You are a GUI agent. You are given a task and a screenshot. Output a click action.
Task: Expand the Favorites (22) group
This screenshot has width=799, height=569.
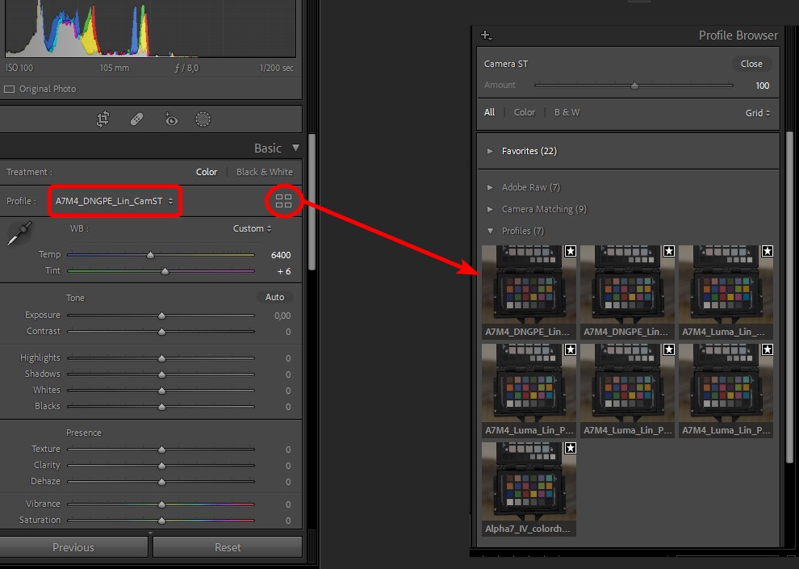pos(528,151)
